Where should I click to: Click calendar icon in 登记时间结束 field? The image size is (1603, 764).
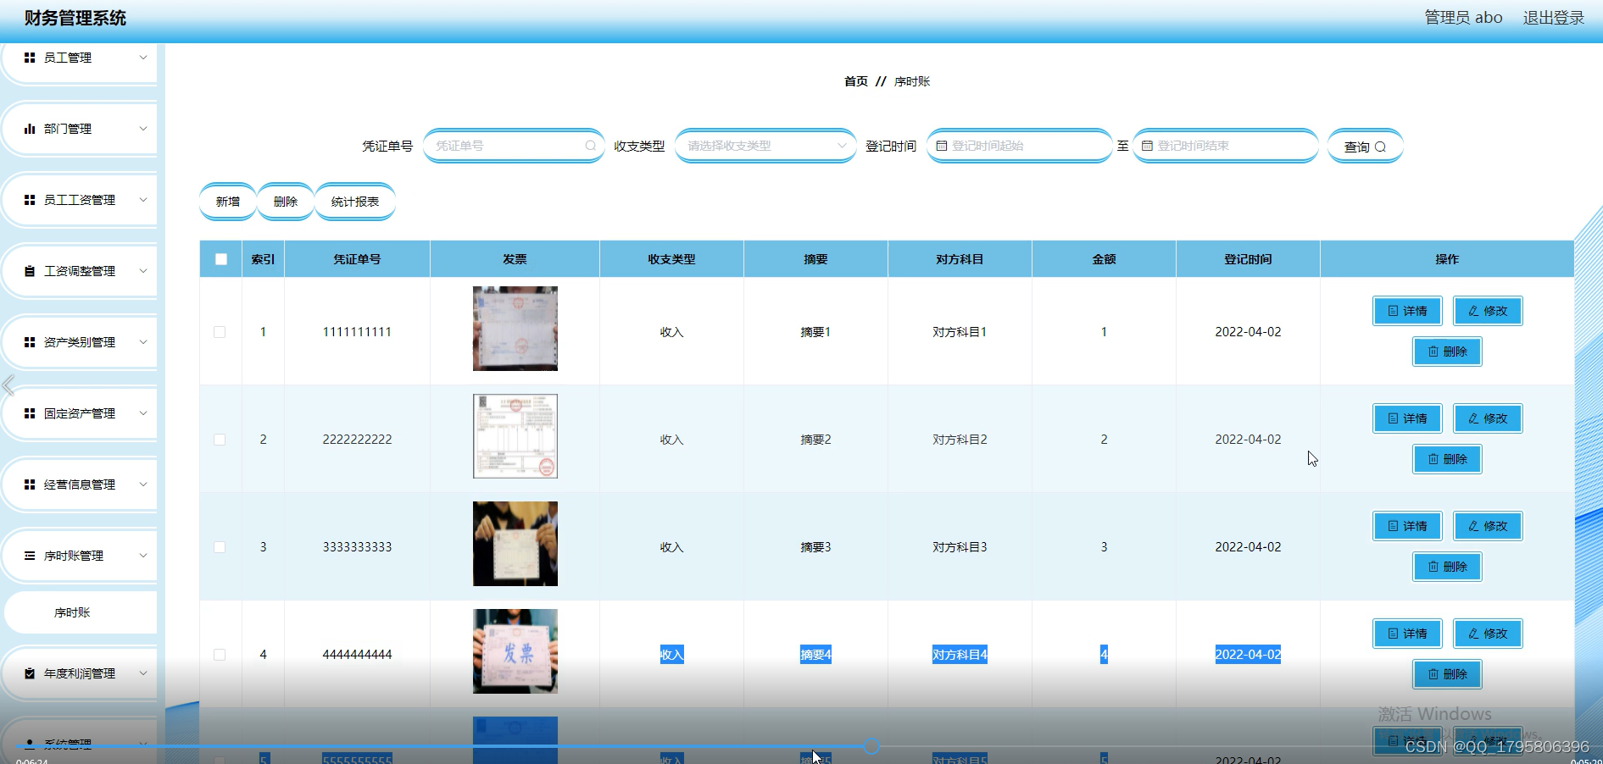tap(1147, 146)
